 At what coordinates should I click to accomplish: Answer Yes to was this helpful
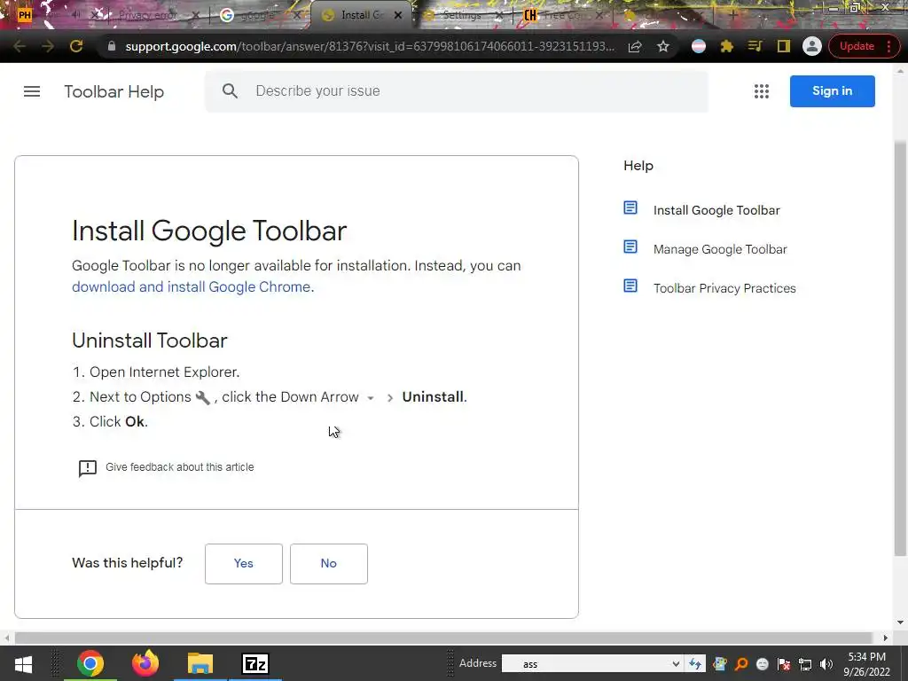243,563
